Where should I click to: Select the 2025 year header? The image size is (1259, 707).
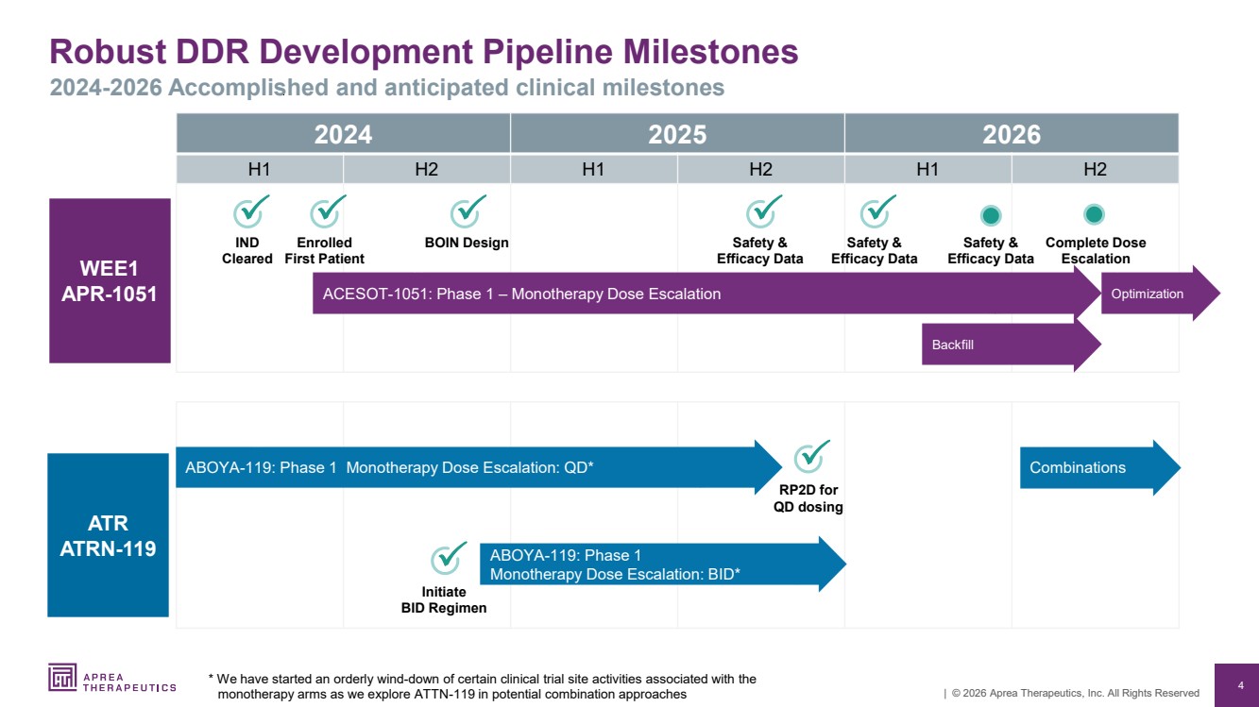pos(677,134)
